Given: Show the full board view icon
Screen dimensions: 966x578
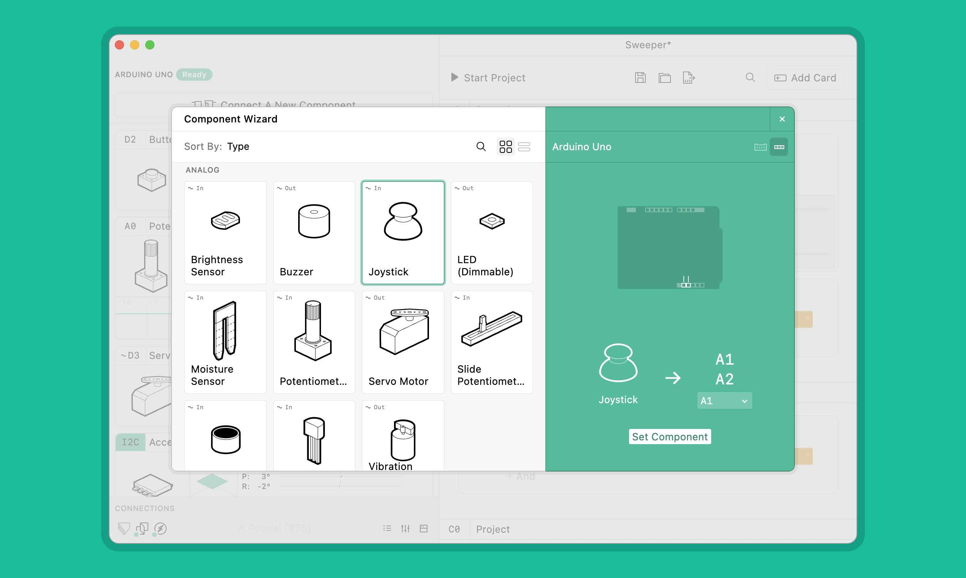Looking at the screenshot, I should click(760, 147).
